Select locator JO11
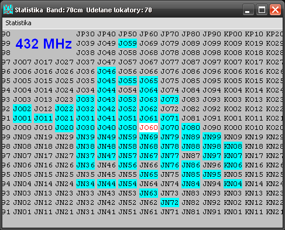 pos(43,118)
